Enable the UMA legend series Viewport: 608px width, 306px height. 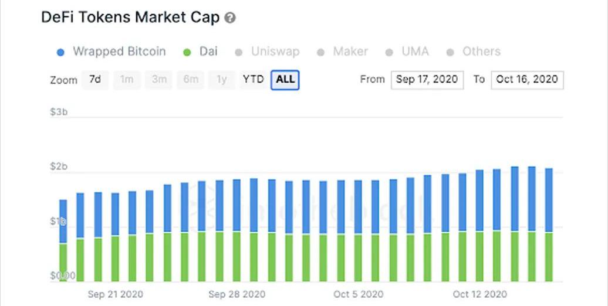click(x=415, y=52)
